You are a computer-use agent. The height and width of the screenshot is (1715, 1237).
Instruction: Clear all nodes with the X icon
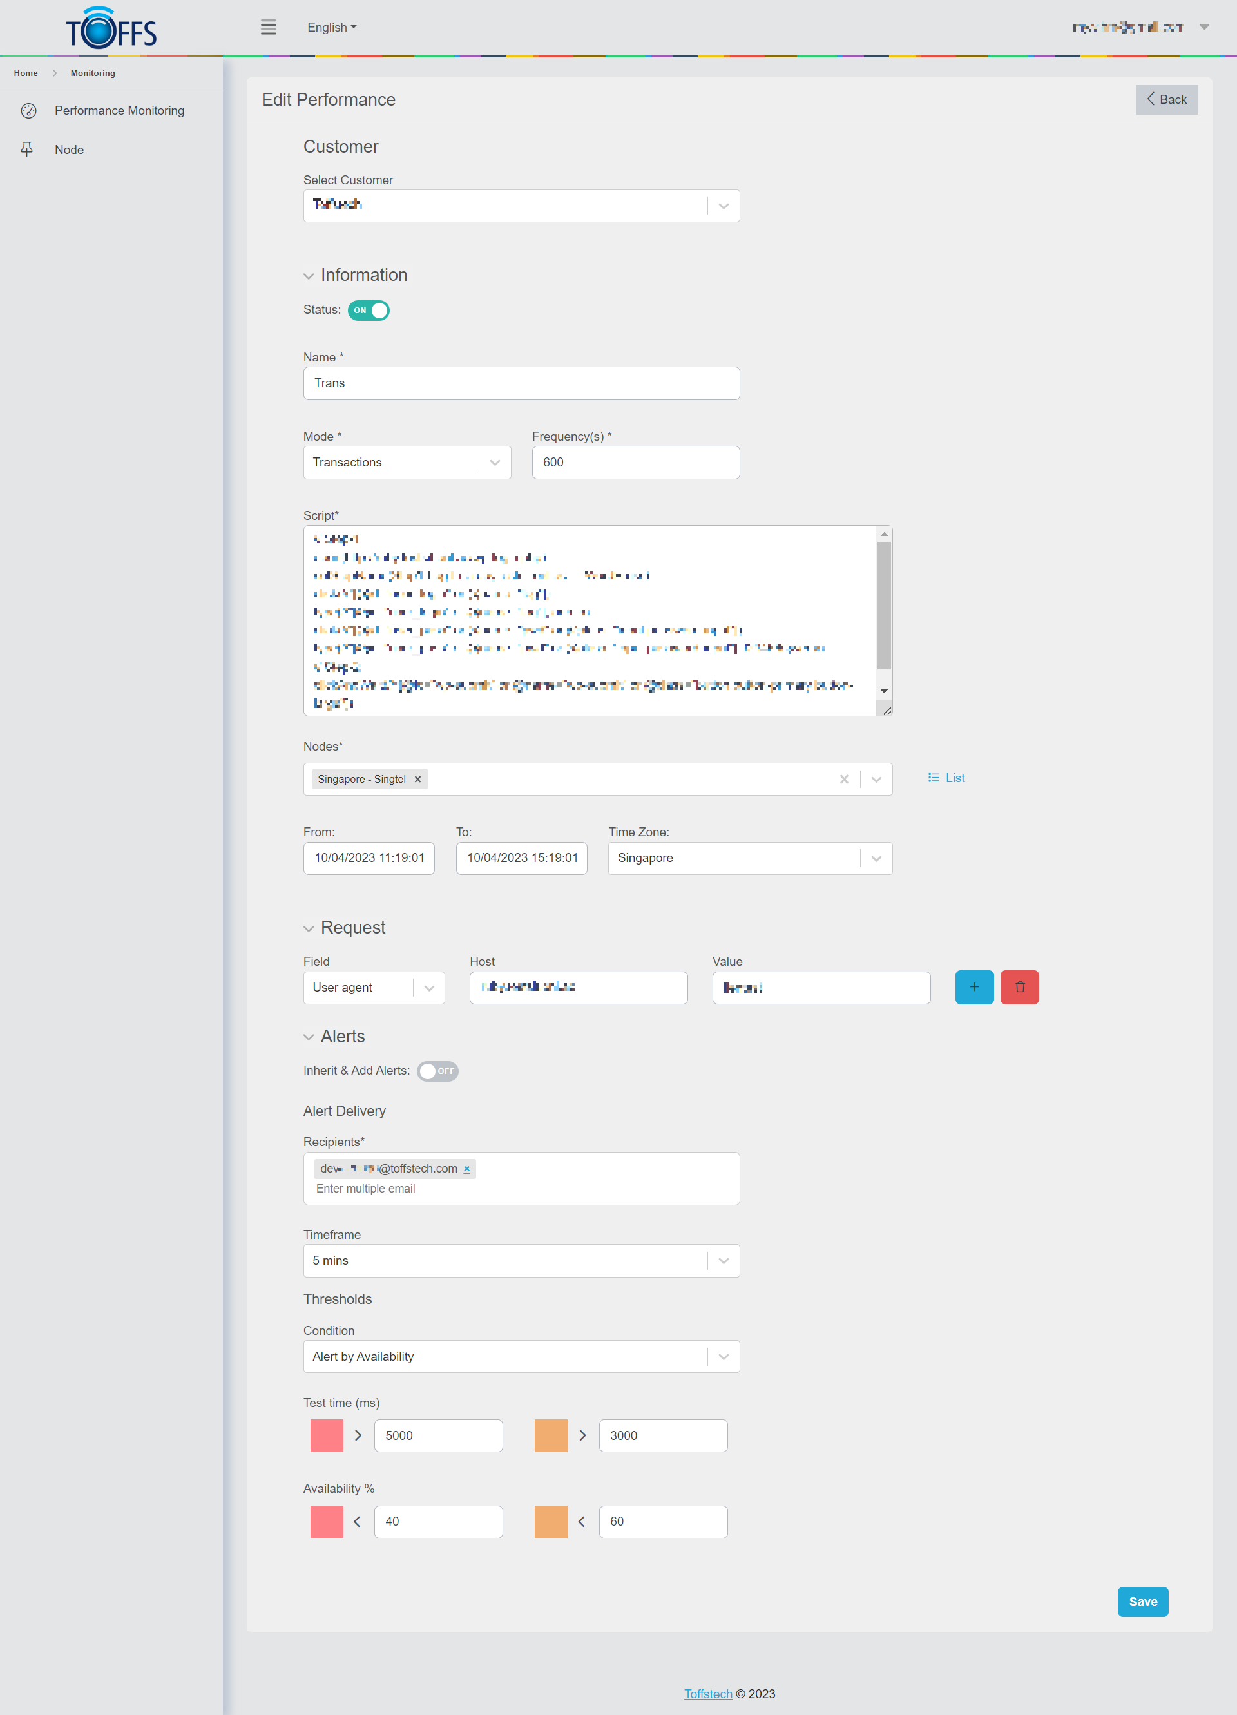pos(844,779)
